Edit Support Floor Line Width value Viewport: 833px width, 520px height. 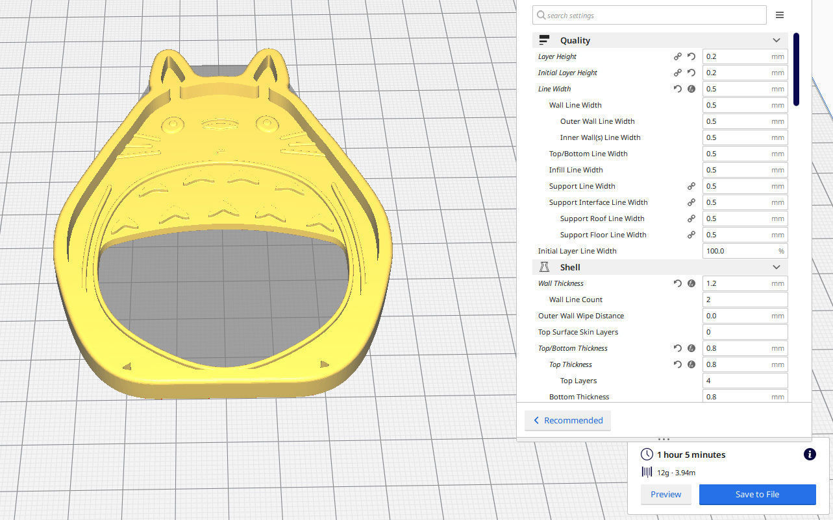[745, 235]
